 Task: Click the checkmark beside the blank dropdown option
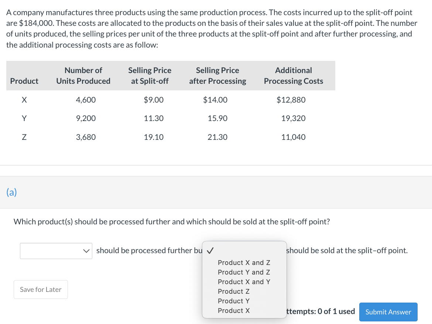[x=209, y=251]
